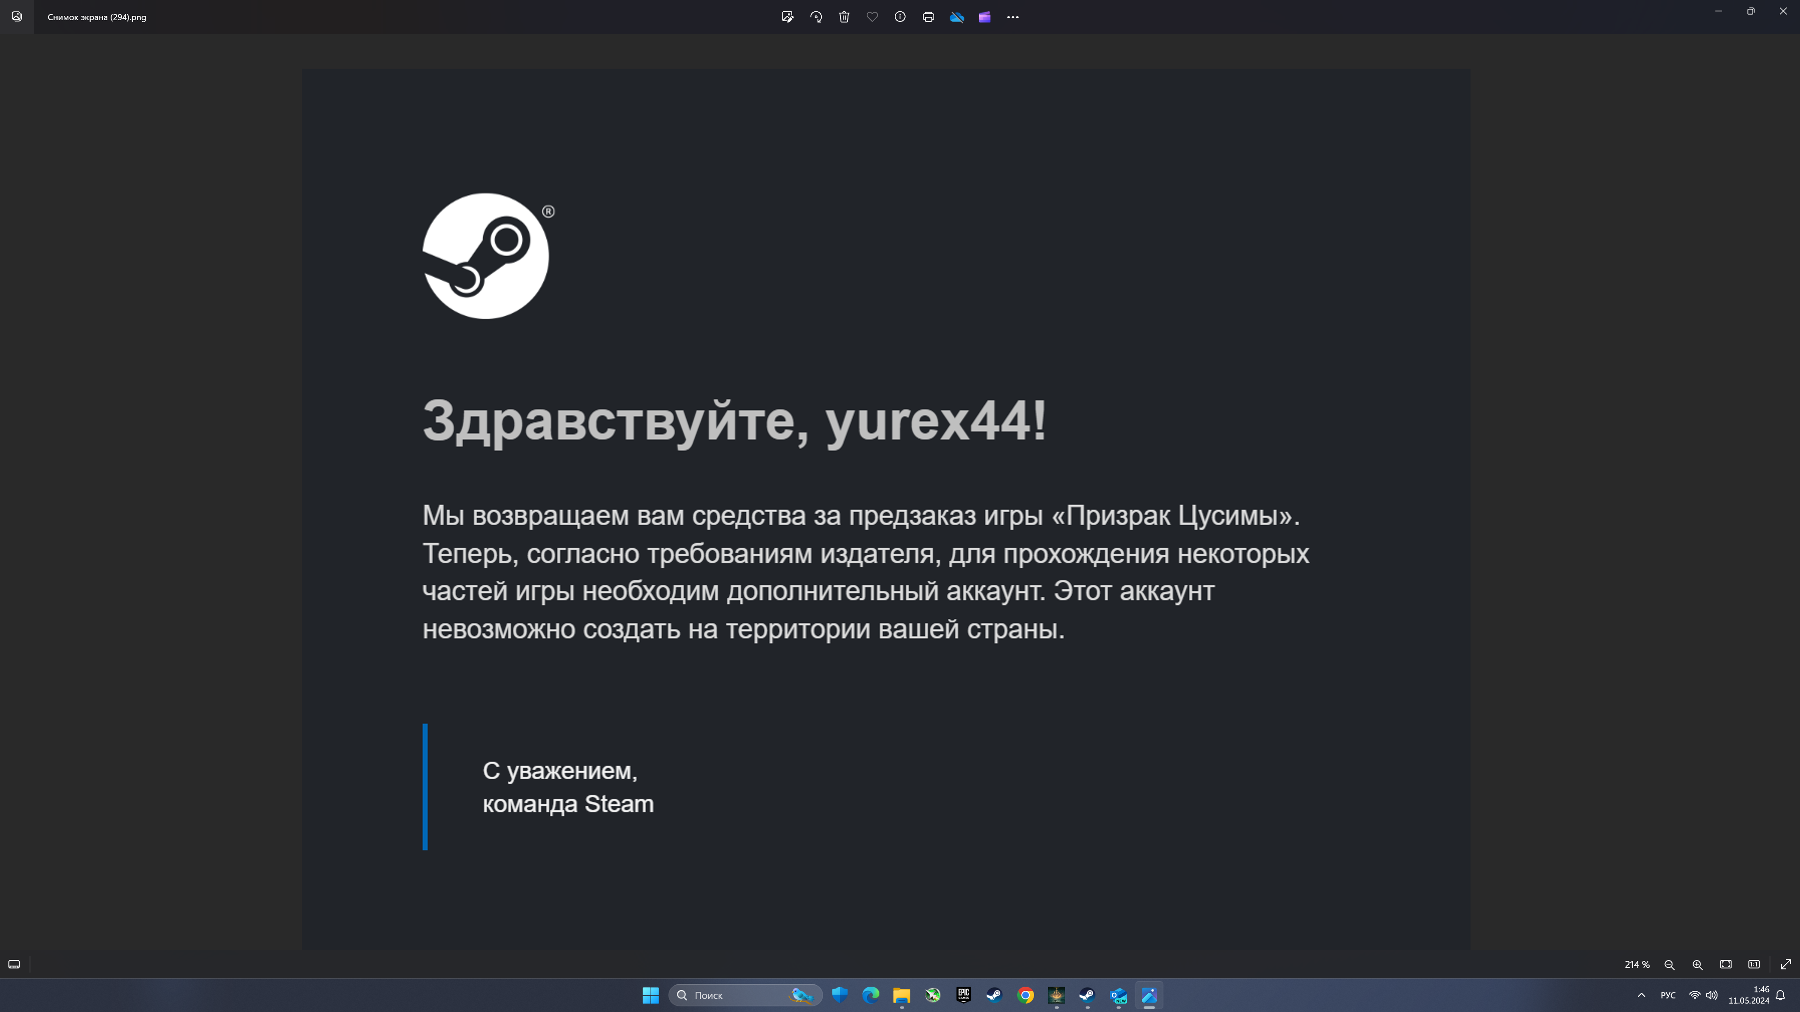The image size is (1800, 1012).
Task: Click the file name Снимок экрана (294).png
Action: 97,17
